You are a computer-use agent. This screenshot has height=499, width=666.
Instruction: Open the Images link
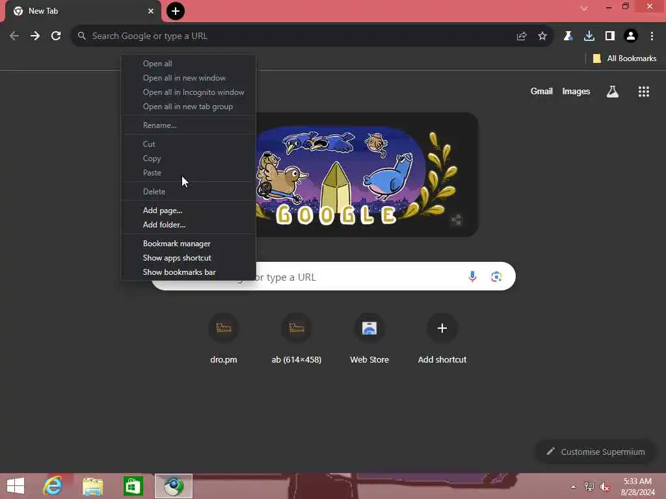click(x=576, y=91)
